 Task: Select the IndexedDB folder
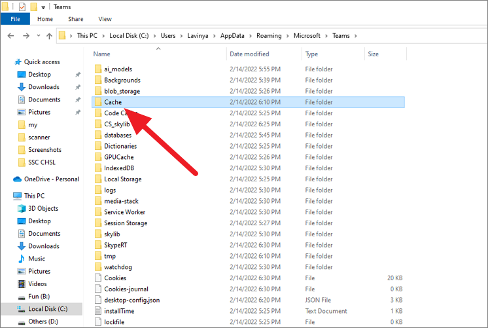[119, 168]
